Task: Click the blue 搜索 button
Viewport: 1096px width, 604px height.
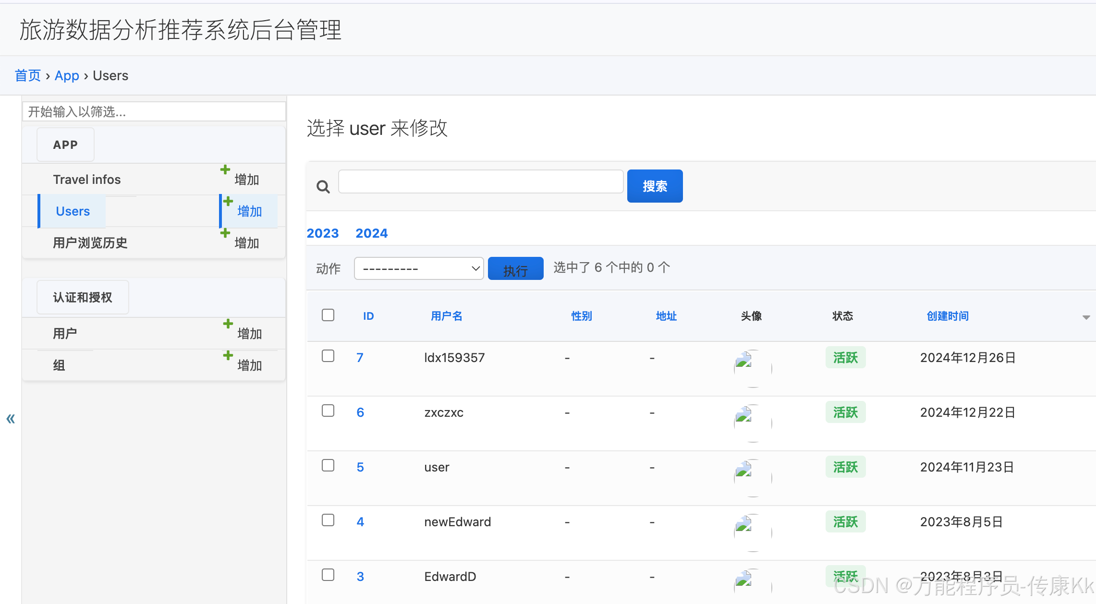Action: click(x=655, y=186)
